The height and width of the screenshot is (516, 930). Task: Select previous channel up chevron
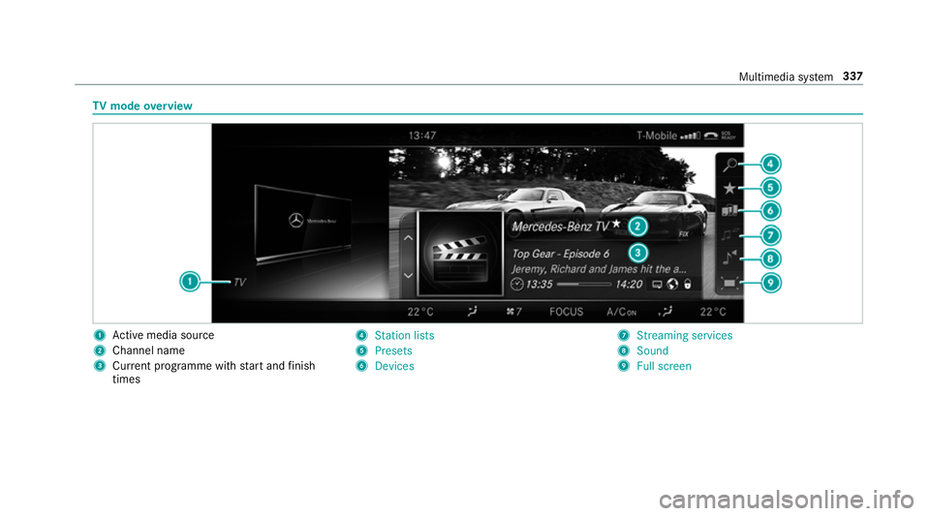[x=408, y=238]
